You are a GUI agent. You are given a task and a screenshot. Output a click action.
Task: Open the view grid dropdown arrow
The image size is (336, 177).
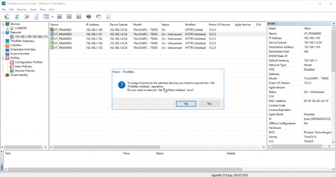click(x=52, y=17)
